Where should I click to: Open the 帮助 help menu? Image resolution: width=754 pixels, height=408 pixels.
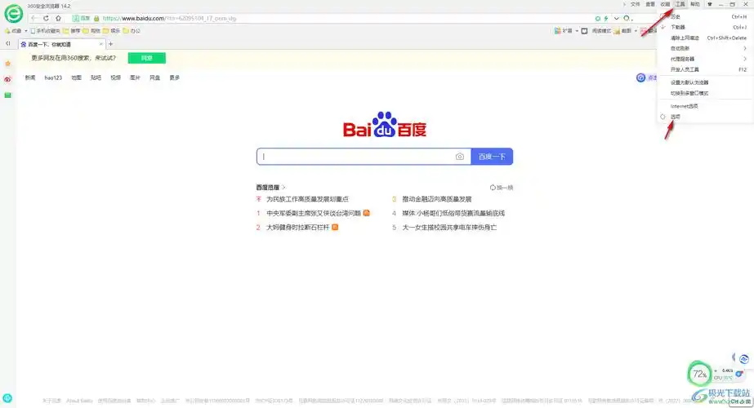[x=695, y=4]
